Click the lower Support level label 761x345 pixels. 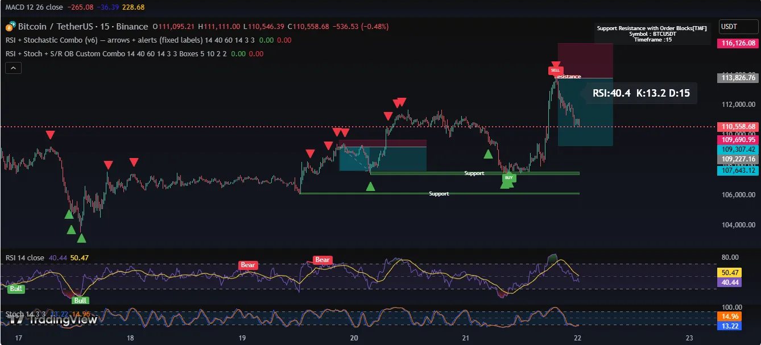tap(439, 194)
